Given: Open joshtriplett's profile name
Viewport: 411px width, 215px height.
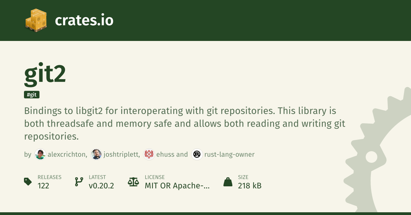Looking at the screenshot, I should [122, 155].
